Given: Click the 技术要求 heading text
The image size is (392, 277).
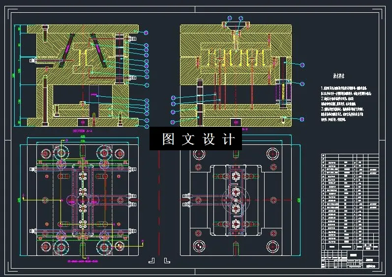Looking at the screenshot, I should tap(339, 76).
